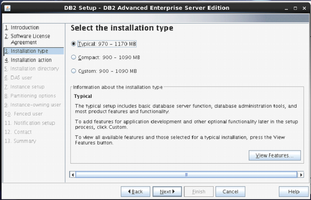Screen dimensions: 311x200
Task: Click the horizontal scrollbar thumb
Action: pos(186,175)
